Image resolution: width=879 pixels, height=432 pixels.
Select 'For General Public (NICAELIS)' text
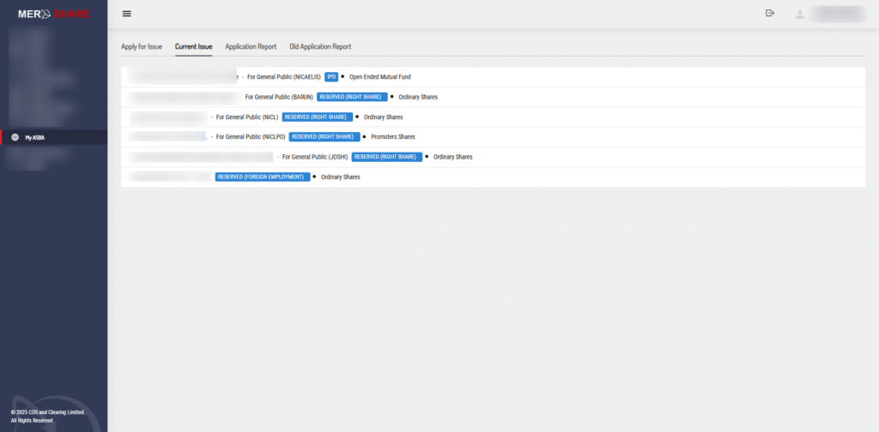[283, 76]
